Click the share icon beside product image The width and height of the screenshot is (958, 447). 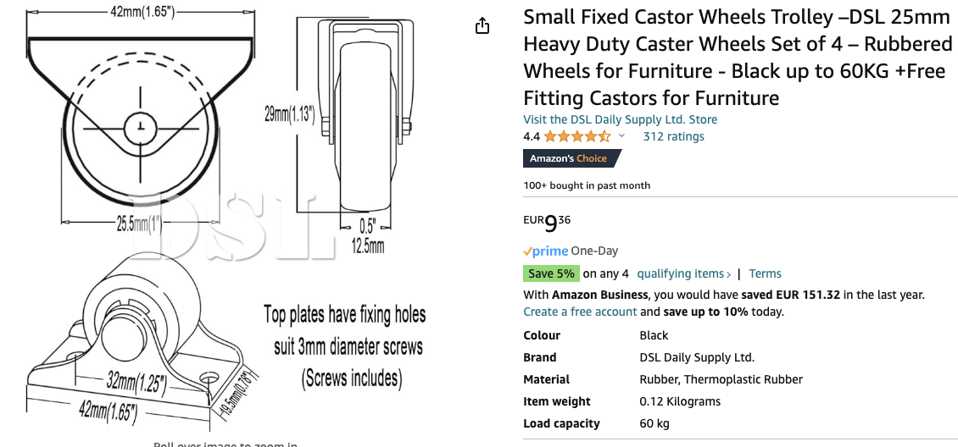click(482, 25)
